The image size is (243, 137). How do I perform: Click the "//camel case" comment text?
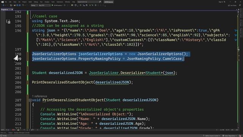[x=45, y=16]
